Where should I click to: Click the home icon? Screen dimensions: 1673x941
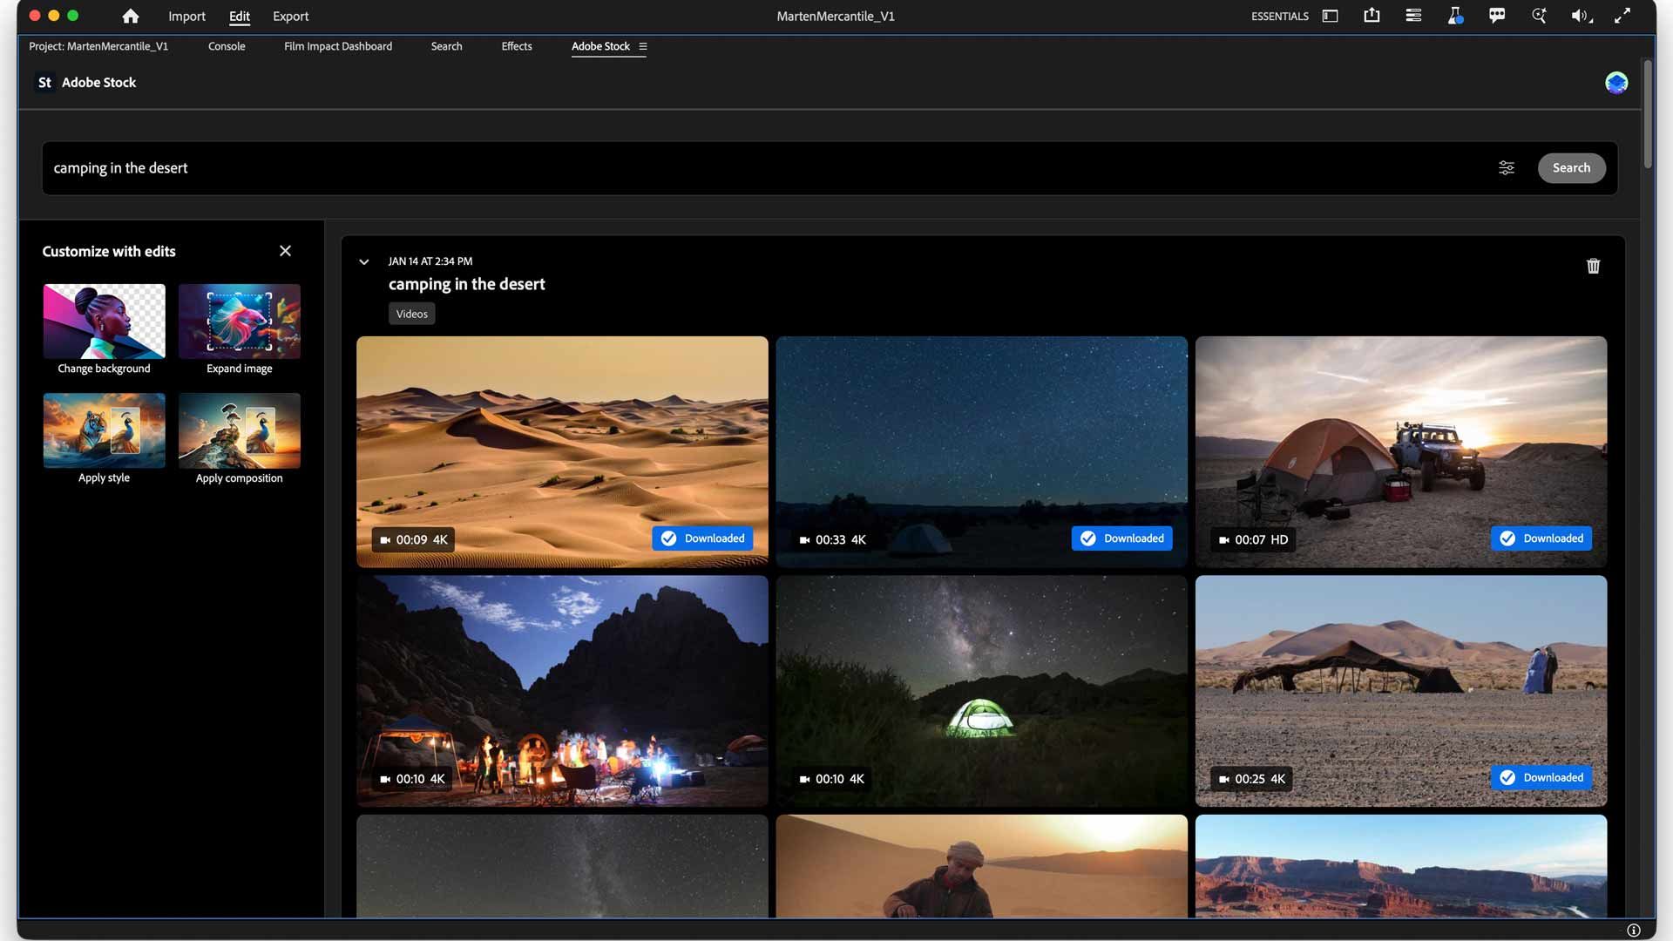(131, 16)
